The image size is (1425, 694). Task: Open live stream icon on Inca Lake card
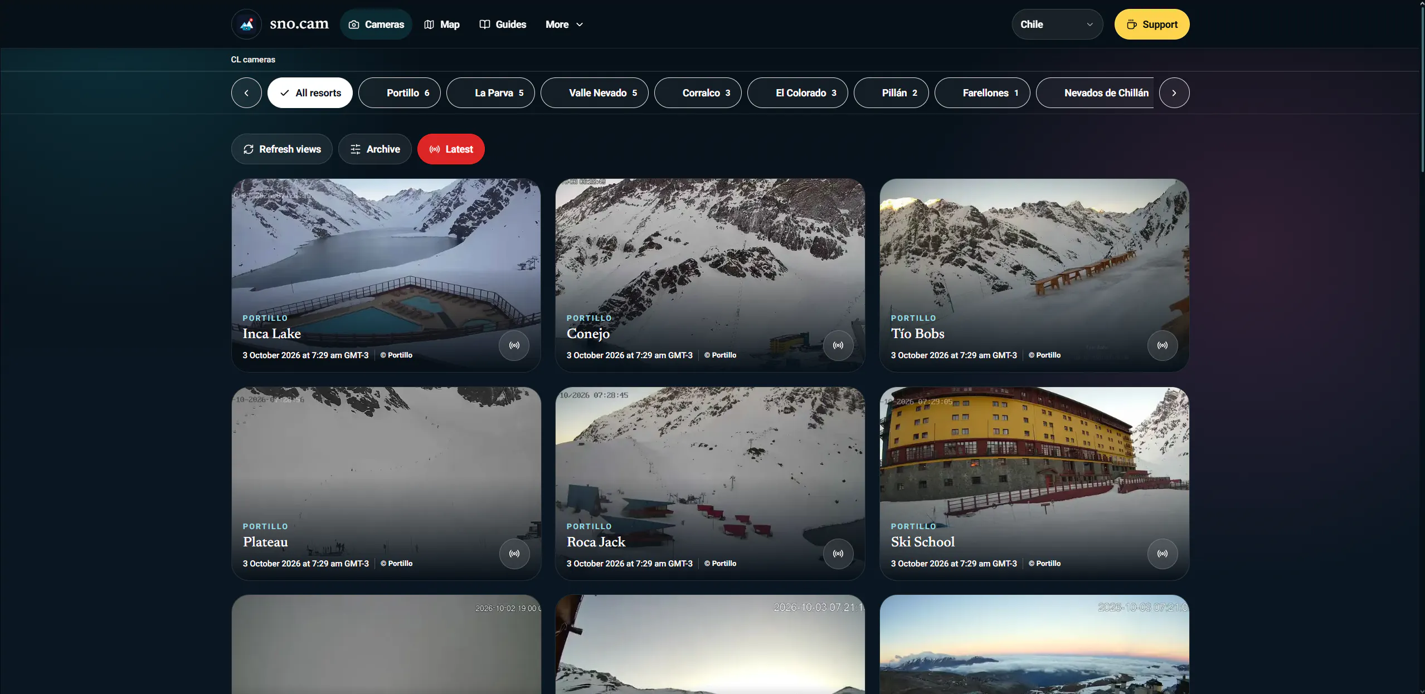pos(514,345)
